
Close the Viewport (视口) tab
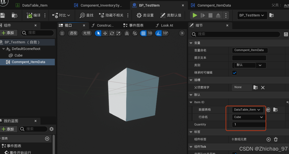pyautogui.click(x=84, y=25)
